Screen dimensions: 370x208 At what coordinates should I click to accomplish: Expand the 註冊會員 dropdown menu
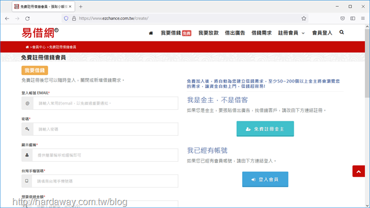291,33
